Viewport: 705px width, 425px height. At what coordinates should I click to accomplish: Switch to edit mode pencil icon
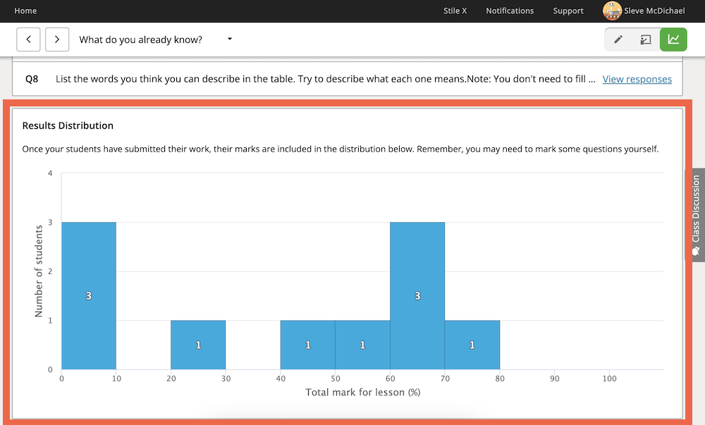(618, 39)
